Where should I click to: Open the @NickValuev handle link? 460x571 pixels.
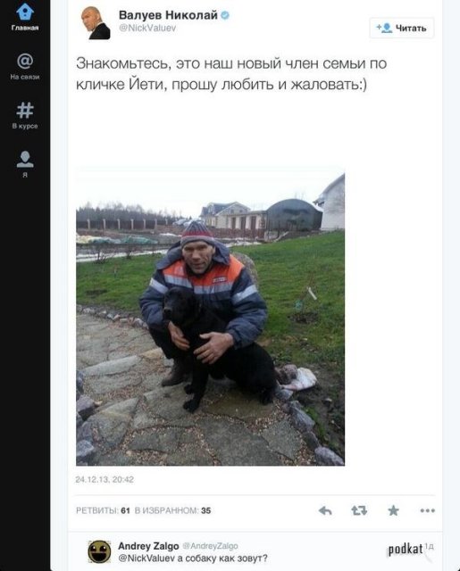click(x=147, y=28)
